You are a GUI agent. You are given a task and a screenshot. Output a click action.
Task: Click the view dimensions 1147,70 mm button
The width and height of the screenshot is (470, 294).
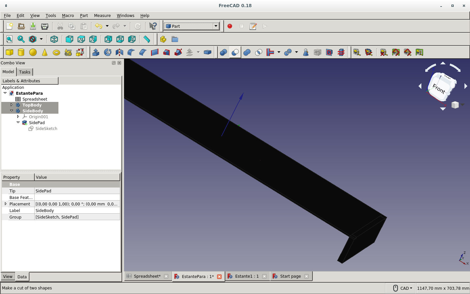[443, 288]
